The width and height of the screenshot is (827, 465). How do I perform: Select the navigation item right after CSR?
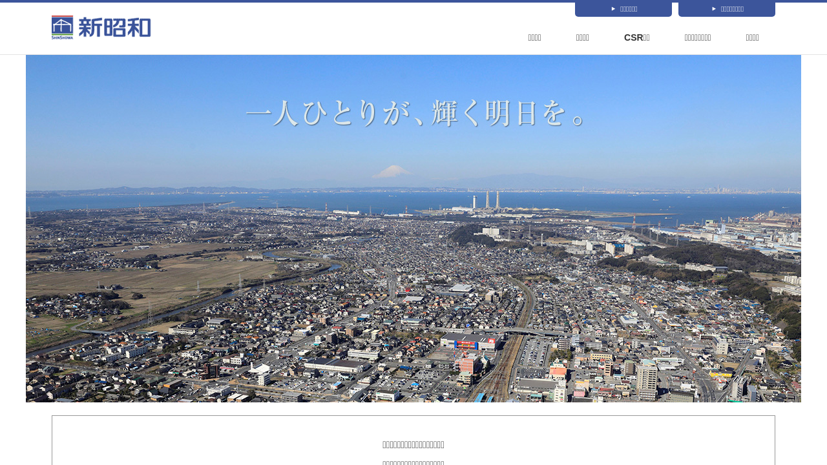[x=697, y=37]
